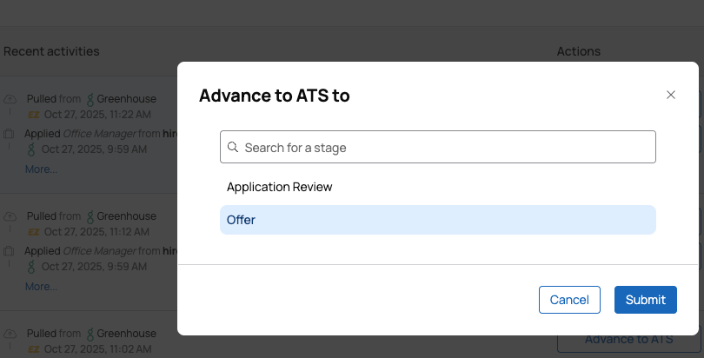Viewport: 704px width, 358px height.
Task: Click the Greenhouse logo in the 11:12 AM row
Action: click(90, 216)
